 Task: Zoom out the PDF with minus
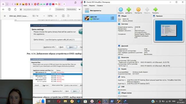click(44, 16)
